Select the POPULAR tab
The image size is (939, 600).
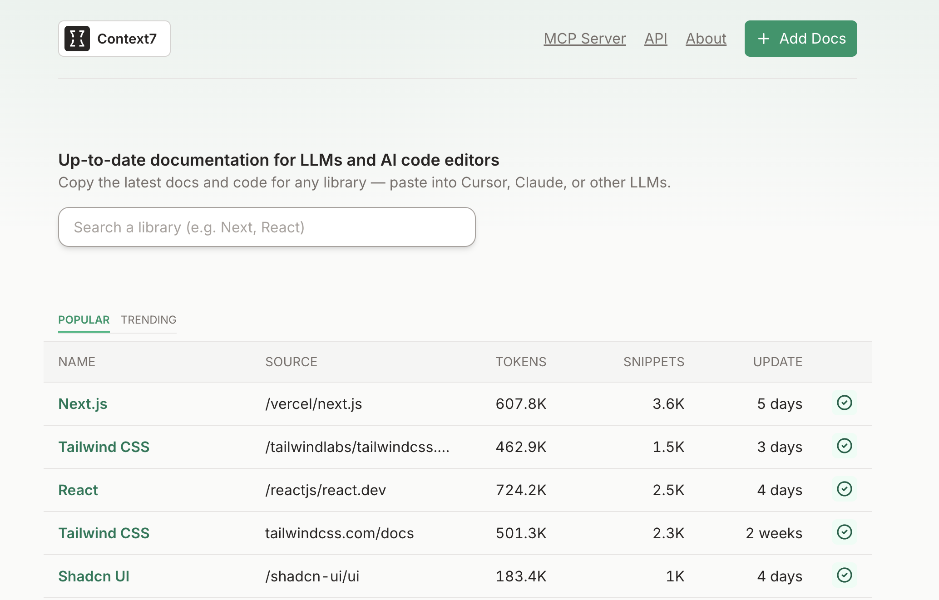tap(84, 320)
